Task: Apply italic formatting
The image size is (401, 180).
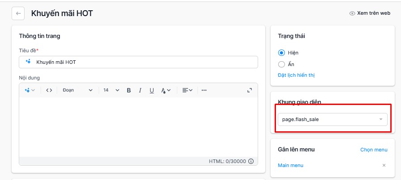Action: click(140, 90)
